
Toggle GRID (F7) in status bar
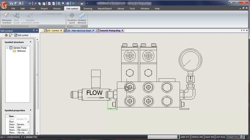[x=185, y=137]
